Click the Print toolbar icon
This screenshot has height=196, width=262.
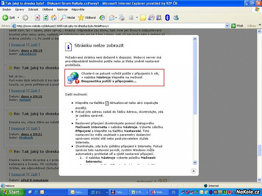tap(122, 18)
